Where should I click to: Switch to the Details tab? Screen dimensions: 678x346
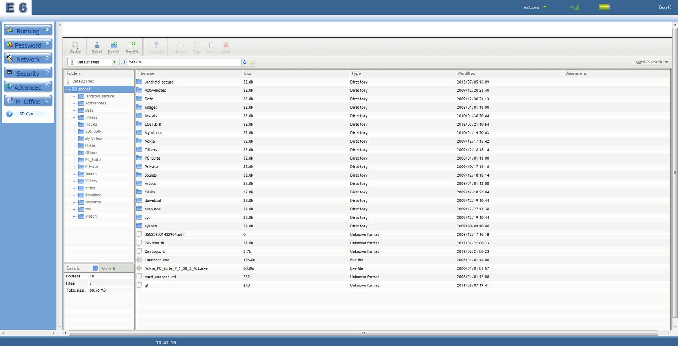pyautogui.click(x=73, y=268)
